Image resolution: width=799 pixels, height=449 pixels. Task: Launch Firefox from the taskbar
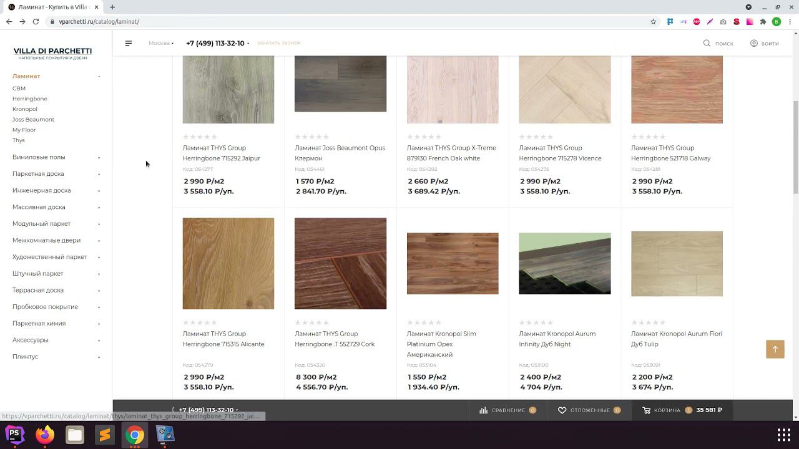point(44,435)
